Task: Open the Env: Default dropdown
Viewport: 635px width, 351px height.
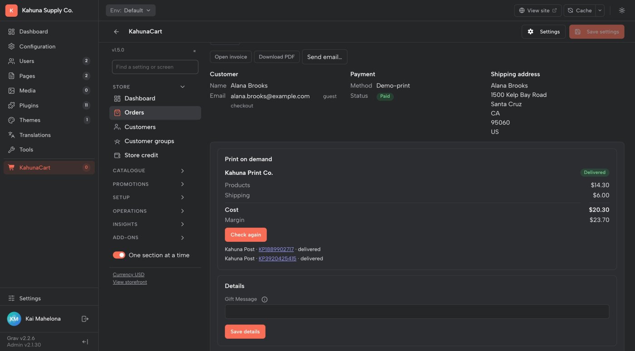Action: tap(131, 10)
